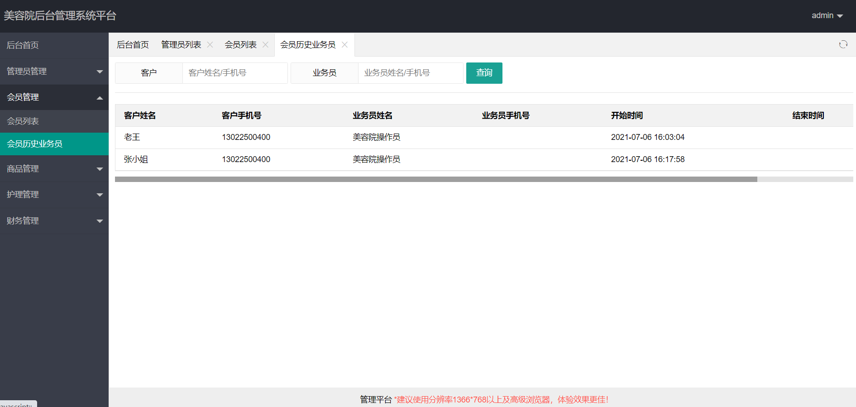Click the 美容院后台管理系统平台 title
The width and height of the screenshot is (856, 407).
(x=60, y=16)
